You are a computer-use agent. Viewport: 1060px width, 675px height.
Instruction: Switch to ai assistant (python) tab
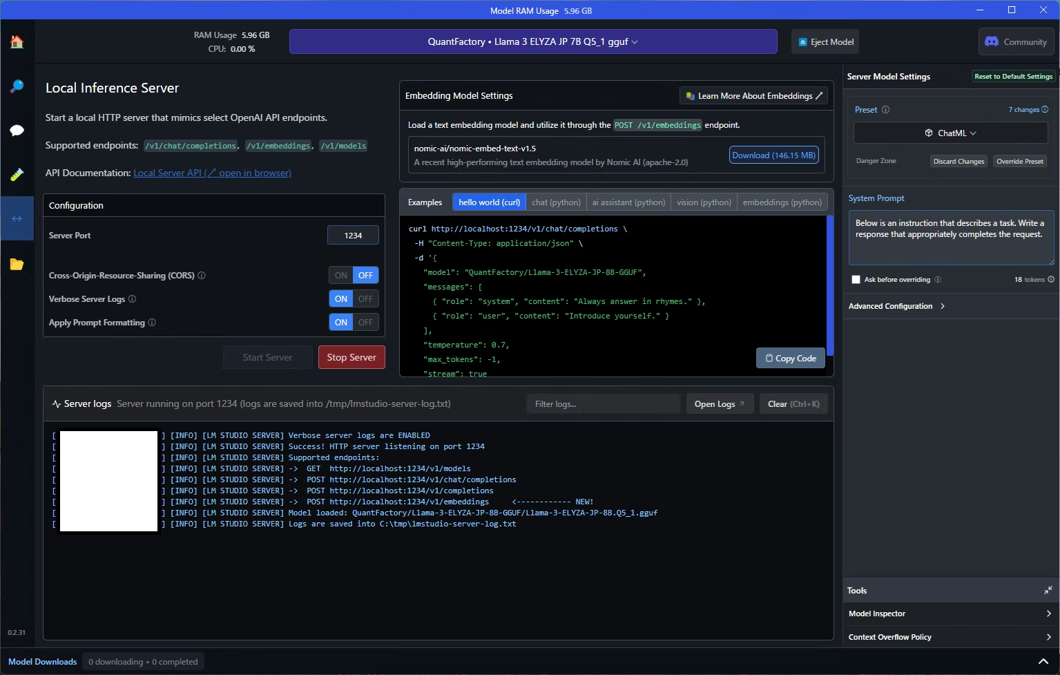(x=628, y=202)
